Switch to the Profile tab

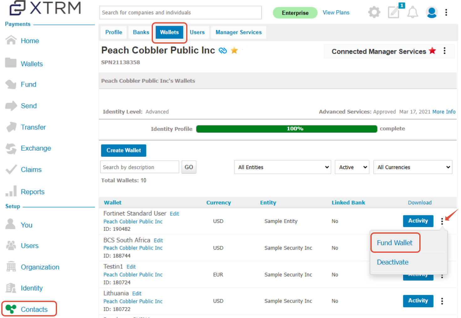pos(114,32)
